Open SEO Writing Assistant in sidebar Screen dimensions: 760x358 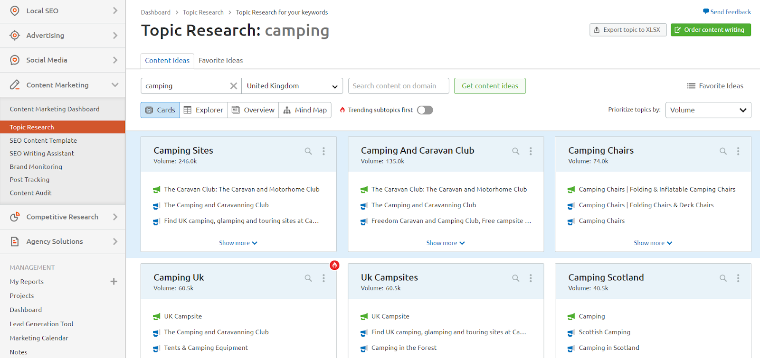[x=42, y=153]
